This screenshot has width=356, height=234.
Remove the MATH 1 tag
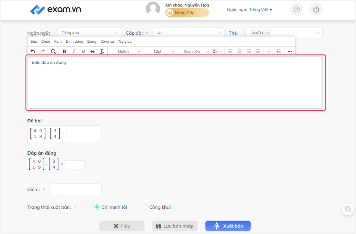pyautogui.click(x=268, y=33)
